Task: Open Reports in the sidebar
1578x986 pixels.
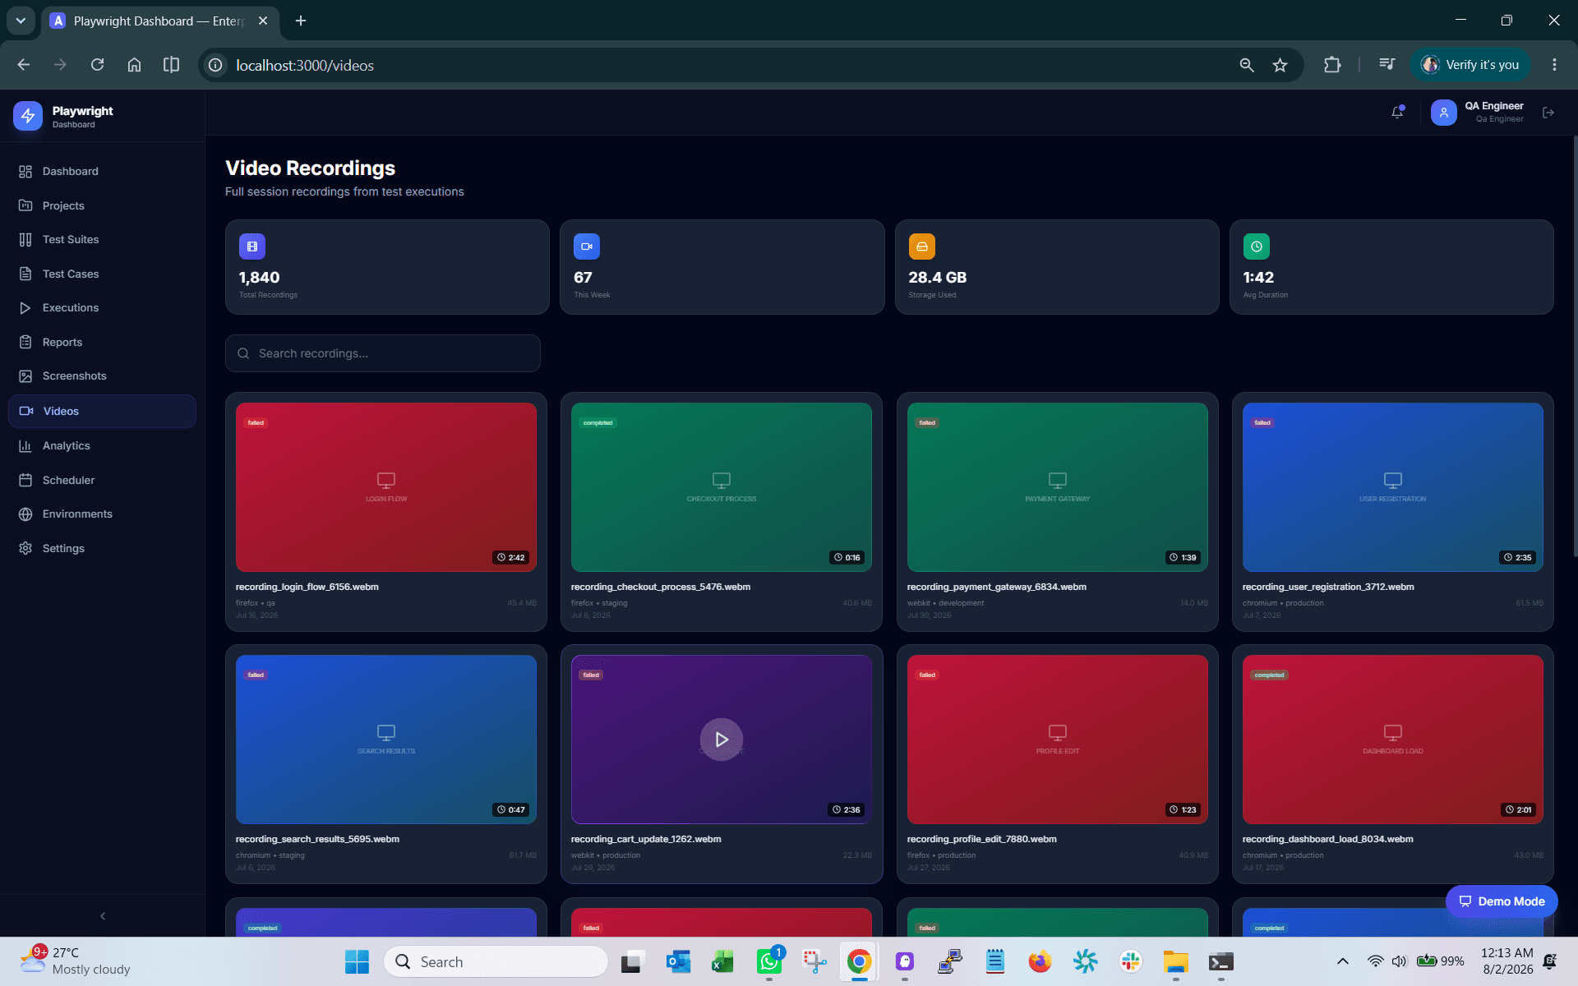Action: click(x=102, y=342)
